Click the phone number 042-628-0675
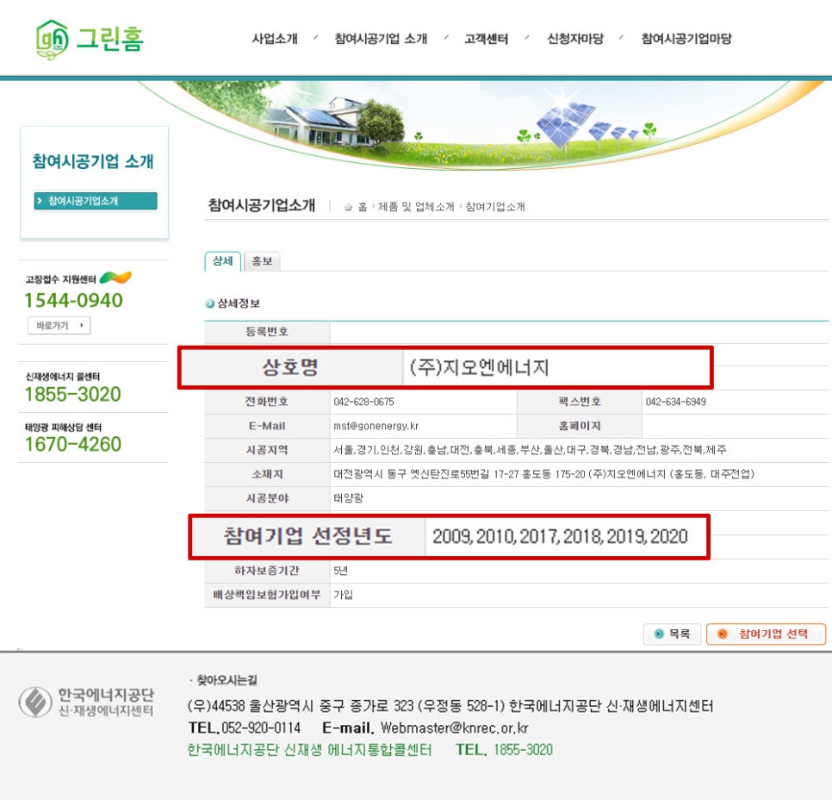The image size is (832, 800). pos(364,402)
